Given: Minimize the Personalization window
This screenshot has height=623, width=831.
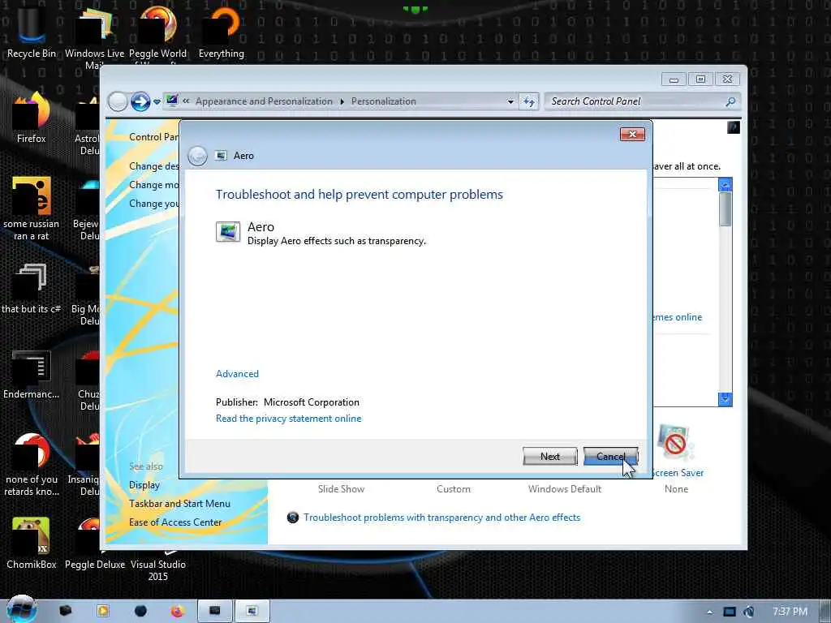Looking at the screenshot, I should [674, 79].
